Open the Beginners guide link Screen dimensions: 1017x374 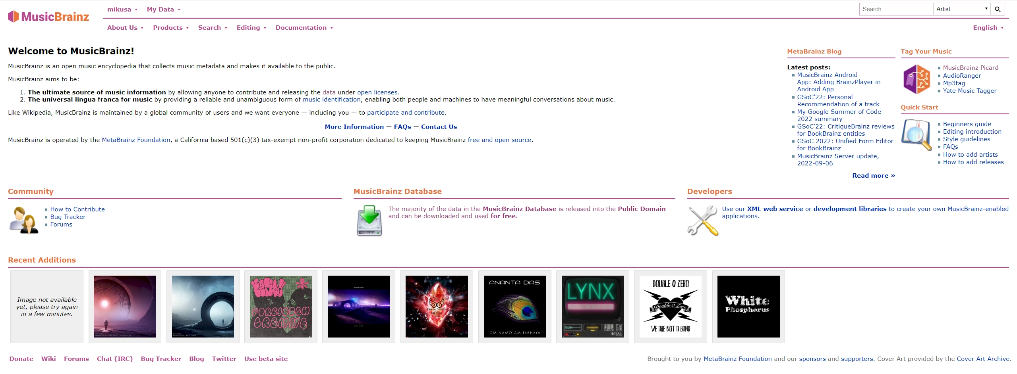point(967,124)
